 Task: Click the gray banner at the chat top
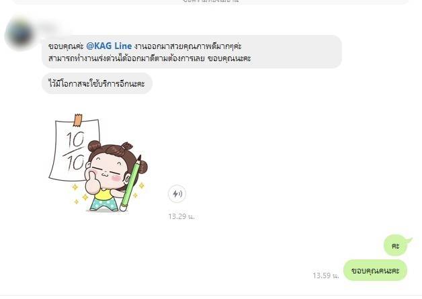[211, 1]
